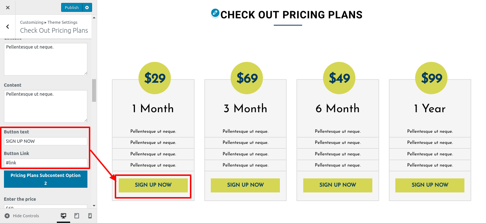Focus the Button Link input field
The height and width of the screenshot is (223, 486).
[46, 163]
